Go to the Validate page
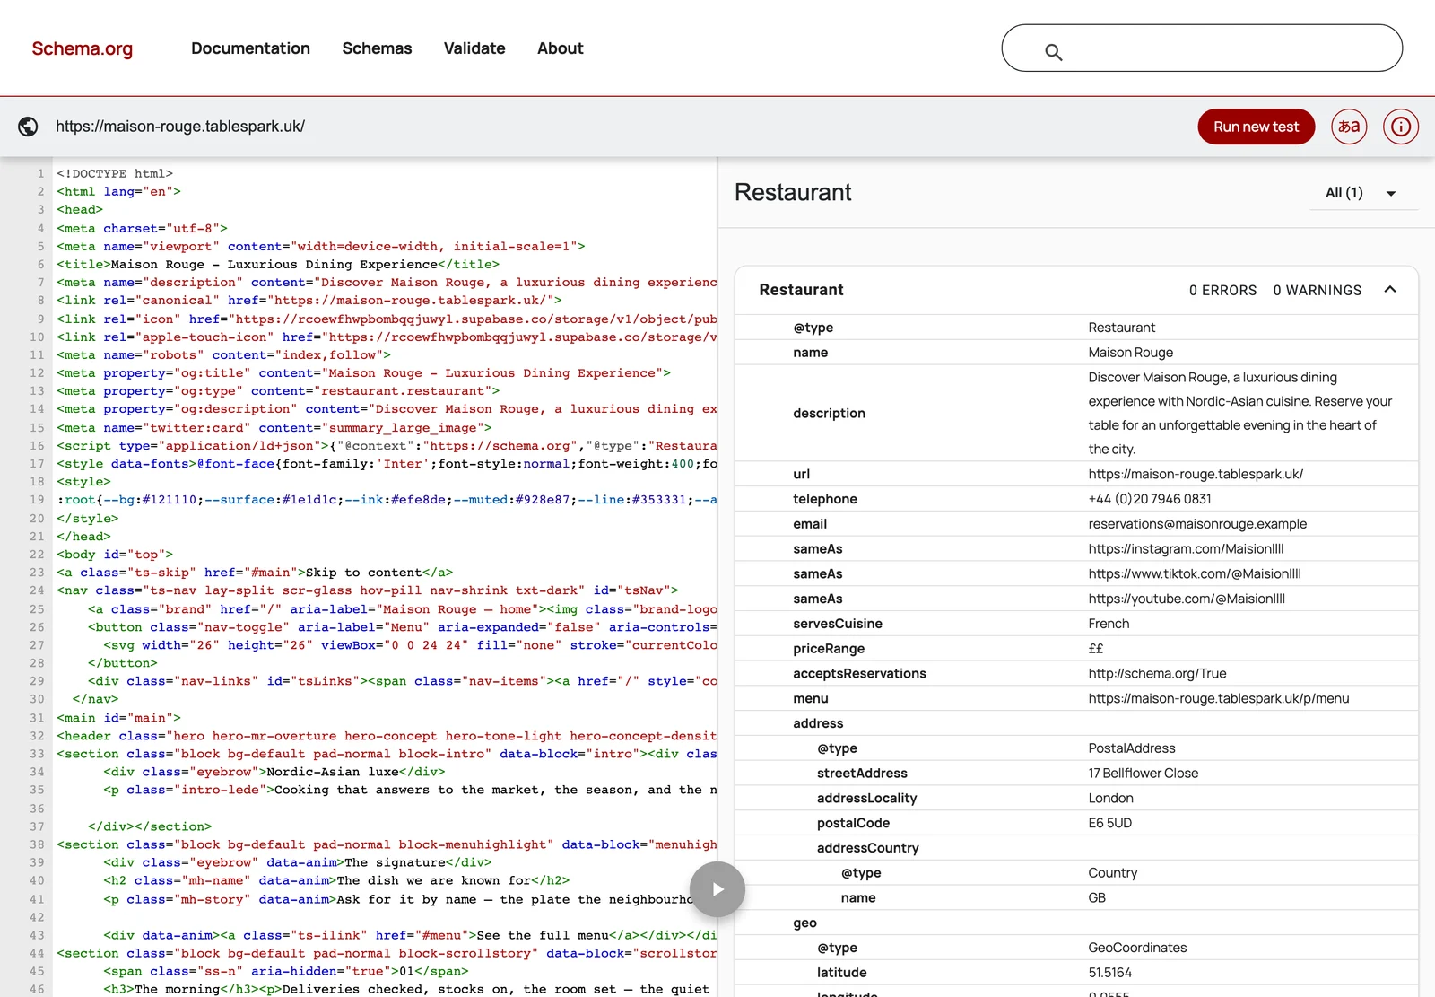The width and height of the screenshot is (1435, 997). click(x=474, y=48)
